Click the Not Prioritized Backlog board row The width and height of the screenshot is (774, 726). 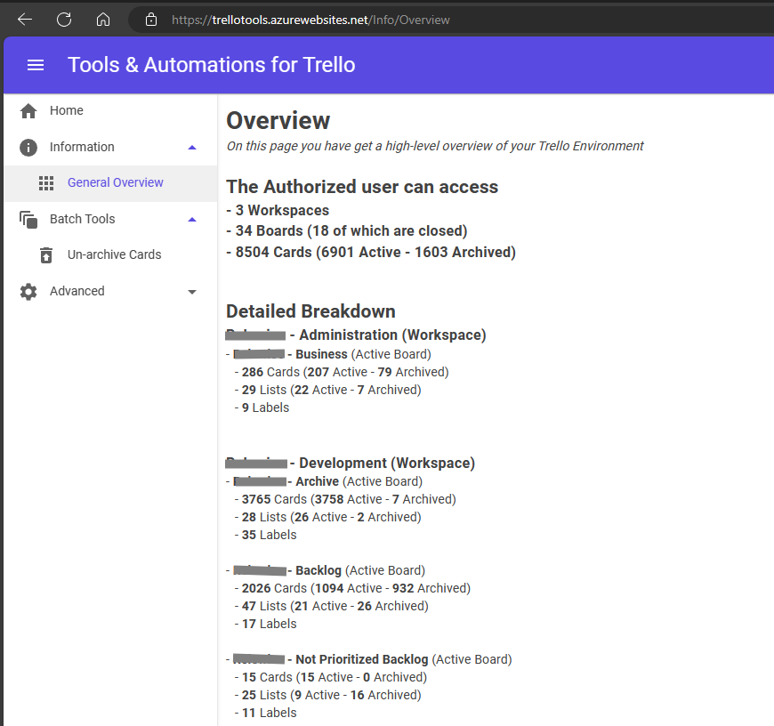368,659
